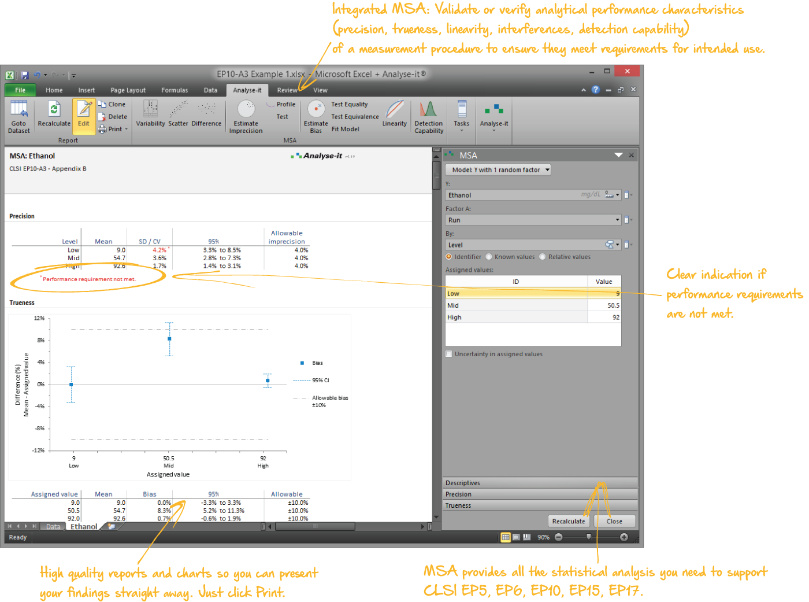Insert a new worksheet tab

tap(111, 526)
